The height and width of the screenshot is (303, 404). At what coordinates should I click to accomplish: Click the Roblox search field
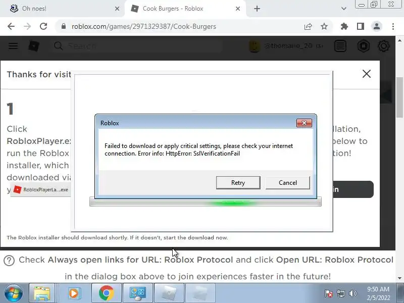136,46
